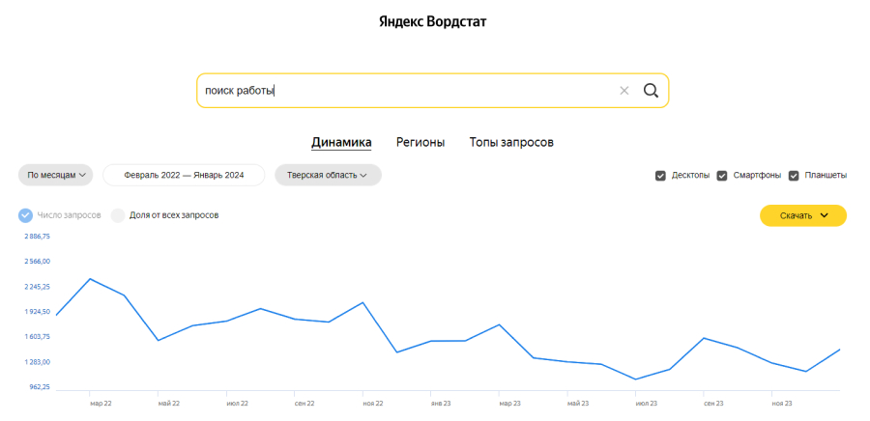Go to the Топы запросов tab

point(511,143)
